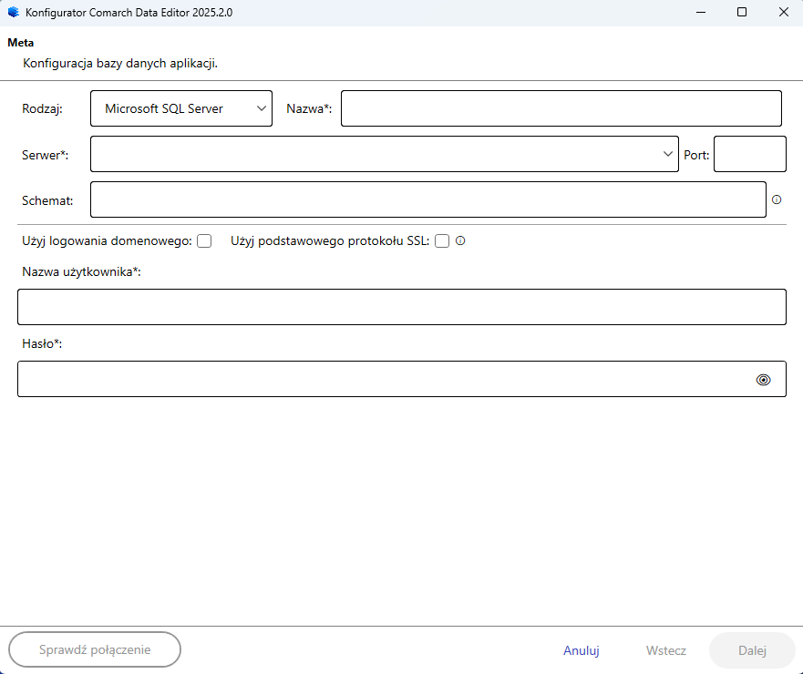Select the 'Nazwa użytkownika' input field
The image size is (803, 674).
point(401,307)
